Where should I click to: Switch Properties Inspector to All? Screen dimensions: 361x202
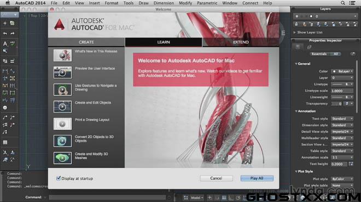336,54
